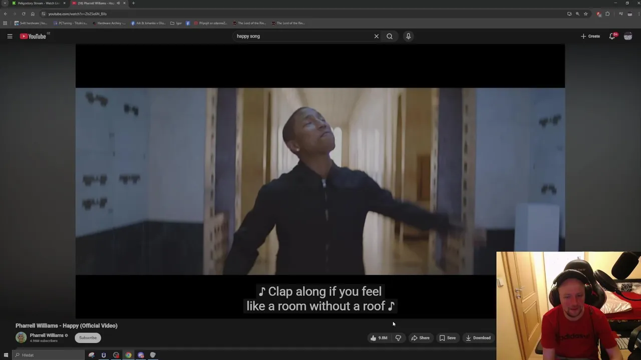Close the Peligostory Stream tab
The height and width of the screenshot is (360, 641).
click(64, 3)
